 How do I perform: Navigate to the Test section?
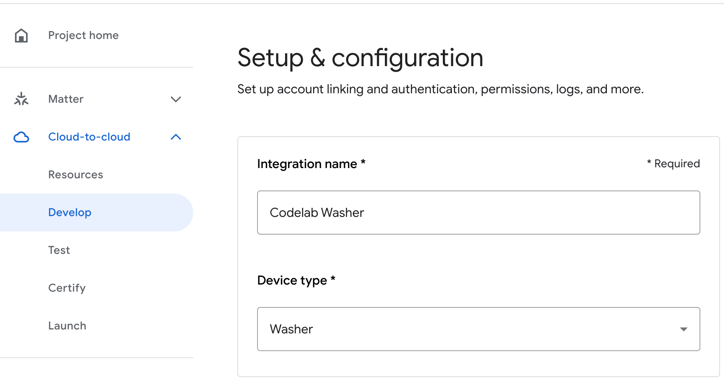(59, 250)
